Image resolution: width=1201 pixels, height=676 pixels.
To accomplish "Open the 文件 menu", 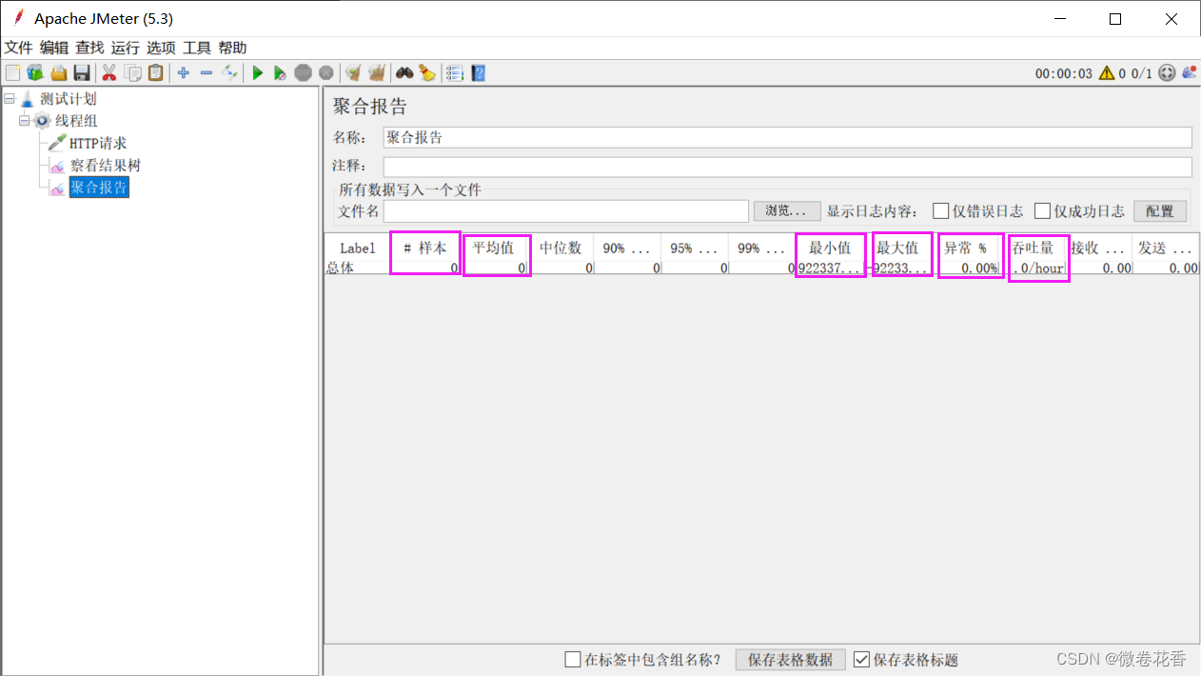I will (x=18, y=48).
